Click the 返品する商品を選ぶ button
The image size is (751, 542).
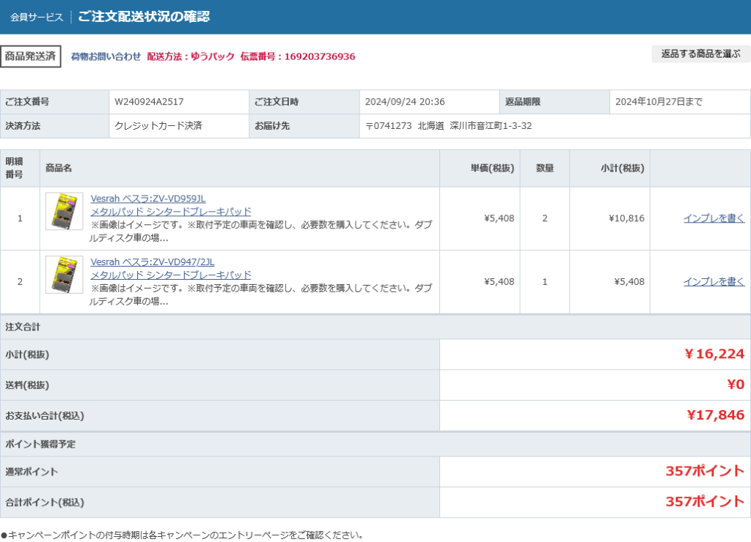pyautogui.click(x=700, y=54)
